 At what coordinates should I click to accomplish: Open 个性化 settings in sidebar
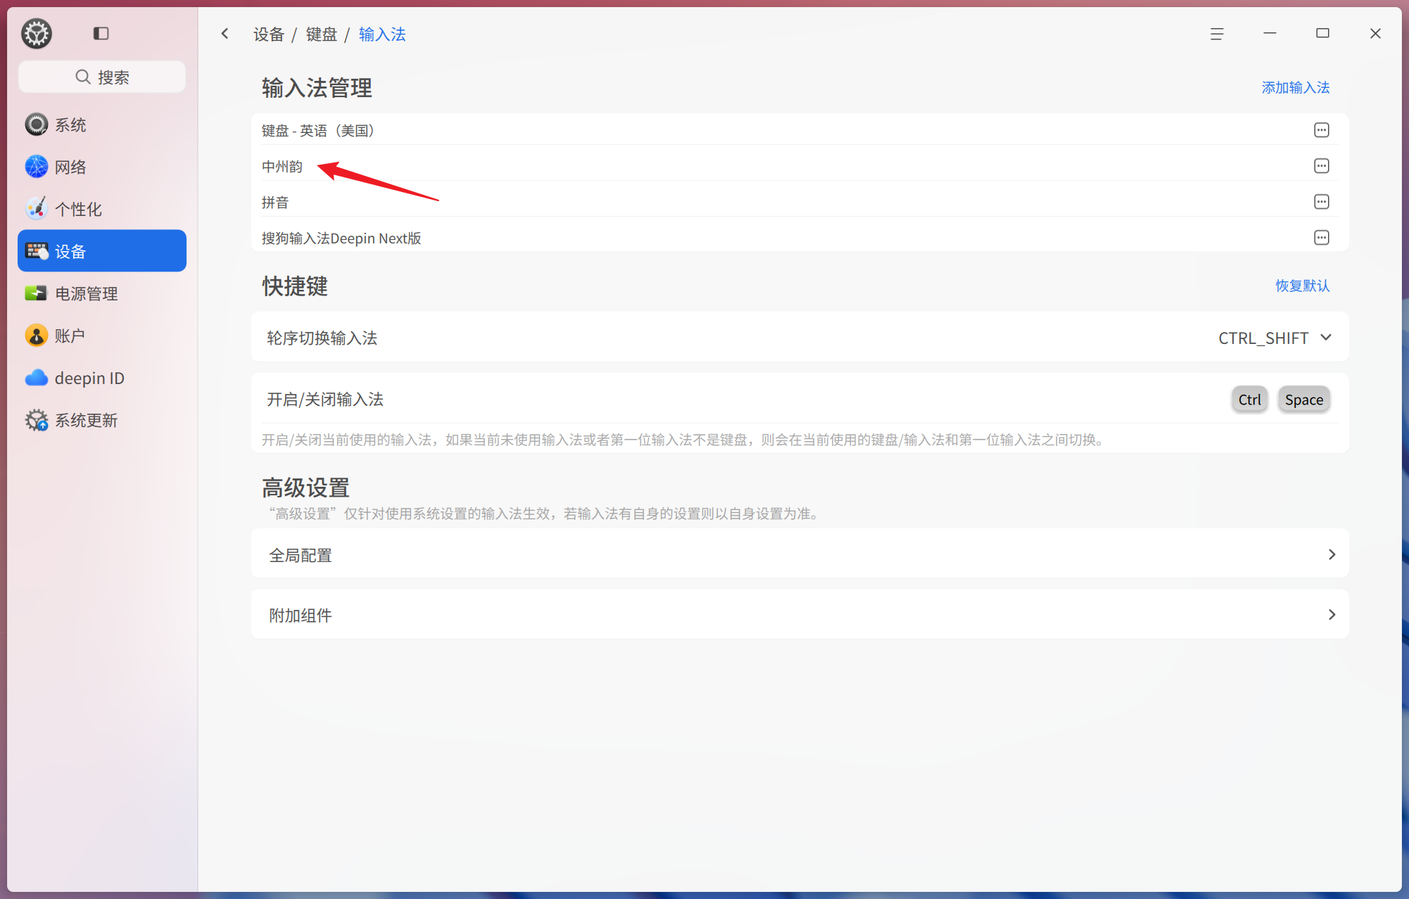(x=102, y=209)
